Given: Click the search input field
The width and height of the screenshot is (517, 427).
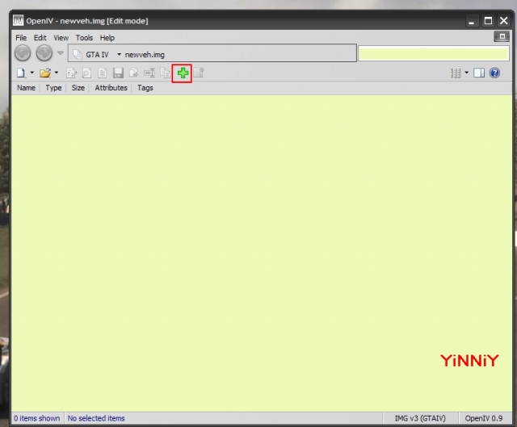Looking at the screenshot, I should click(x=434, y=53).
